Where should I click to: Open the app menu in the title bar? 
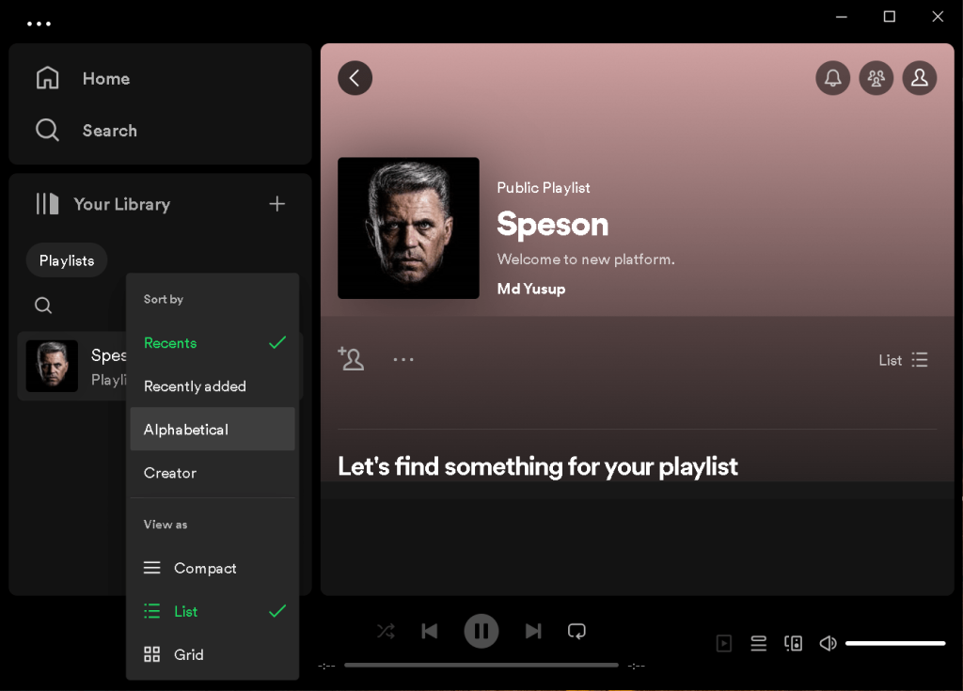pos(39,23)
